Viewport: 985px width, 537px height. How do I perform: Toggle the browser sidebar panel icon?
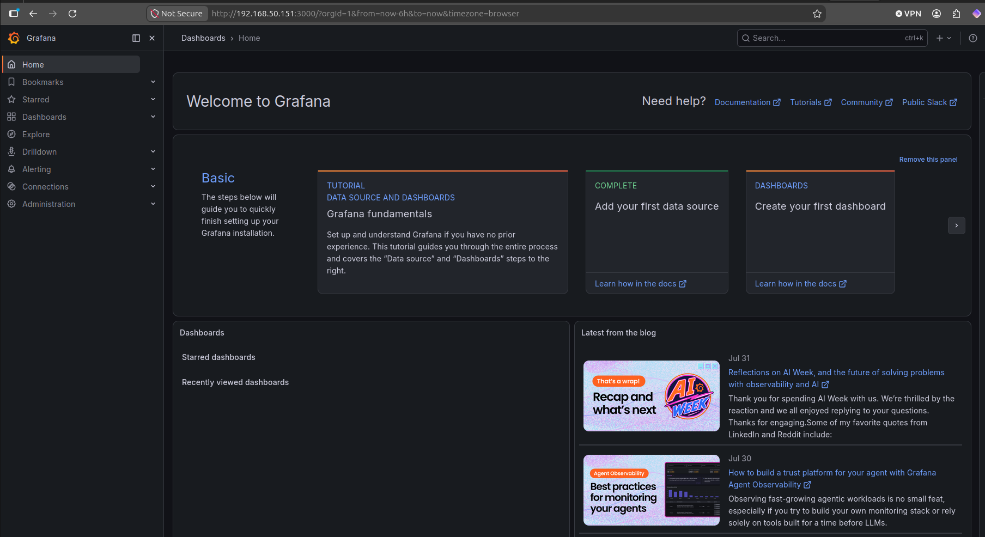tap(14, 13)
